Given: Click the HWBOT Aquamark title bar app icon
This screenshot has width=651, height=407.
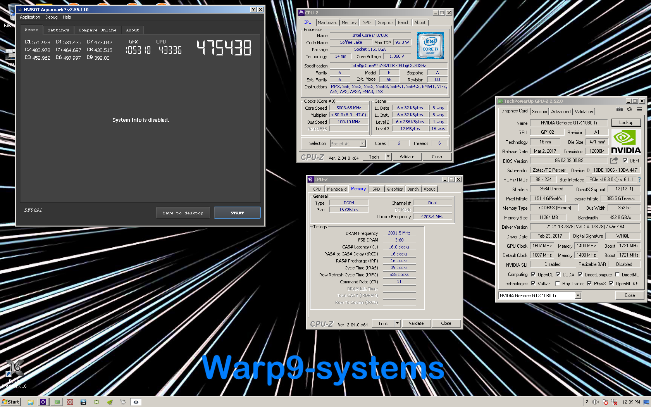Looking at the screenshot, I should pos(20,10).
